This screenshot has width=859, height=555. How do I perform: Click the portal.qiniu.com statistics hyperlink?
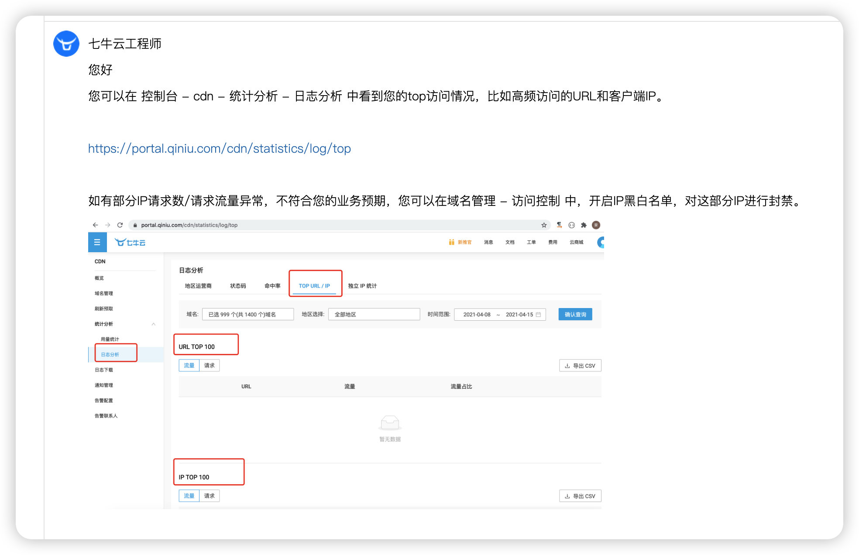pos(219,149)
